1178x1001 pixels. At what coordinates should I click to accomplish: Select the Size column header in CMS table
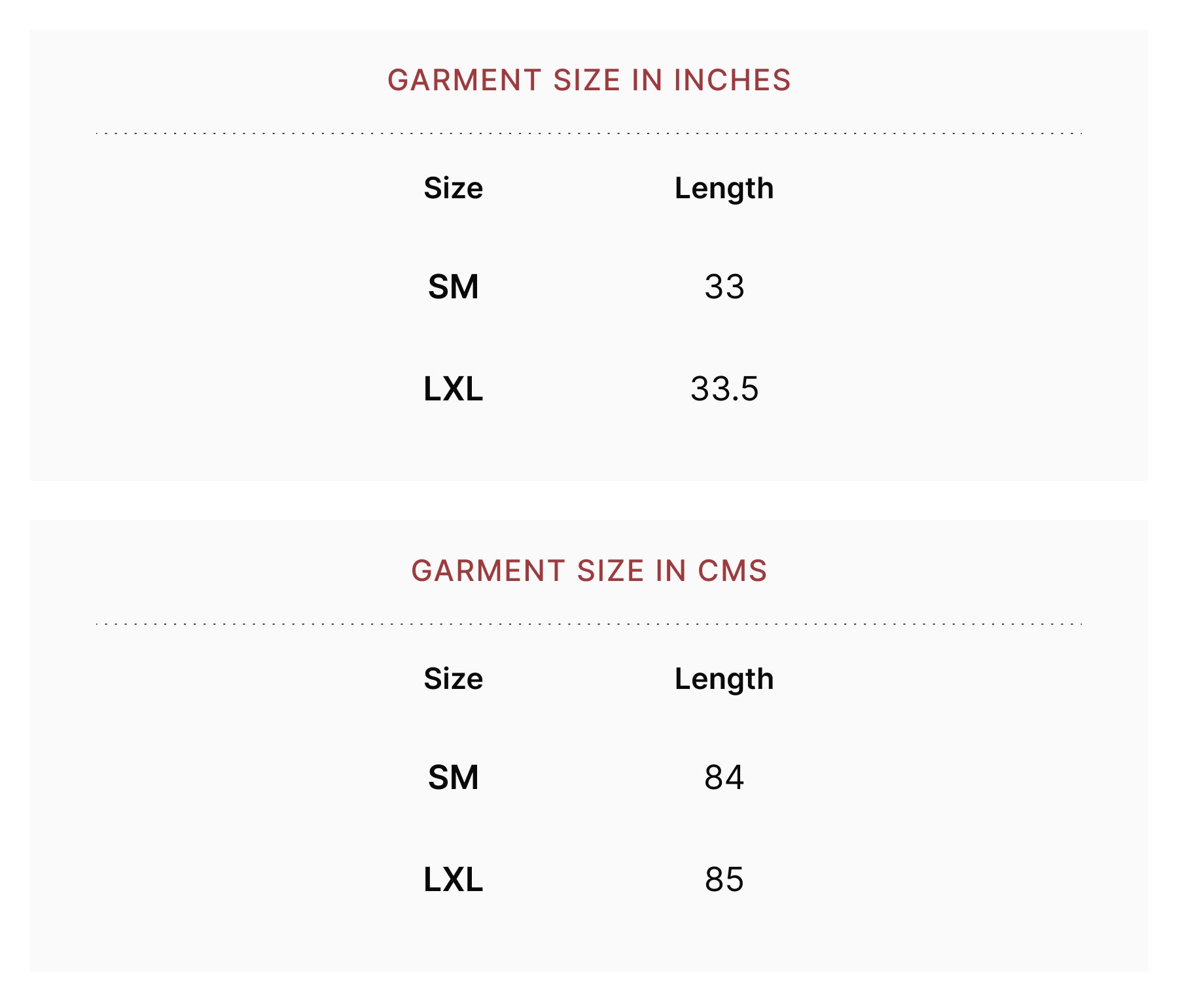pyautogui.click(x=453, y=679)
